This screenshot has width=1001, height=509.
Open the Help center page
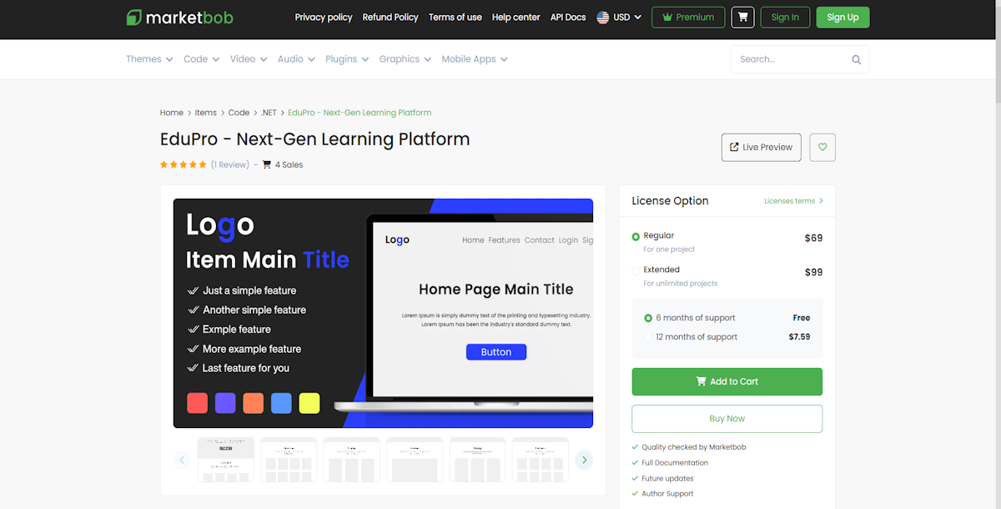point(516,18)
